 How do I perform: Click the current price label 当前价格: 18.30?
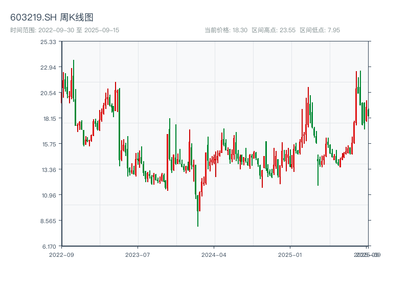[x=226, y=30]
